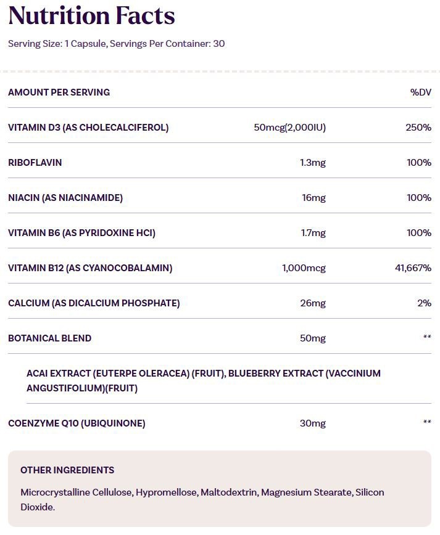The height and width of the screenshot is (535, 440).
Task: Select the Vitamin B6 (as Pyridoxine HCl) label
Action: tap(81, 233)
